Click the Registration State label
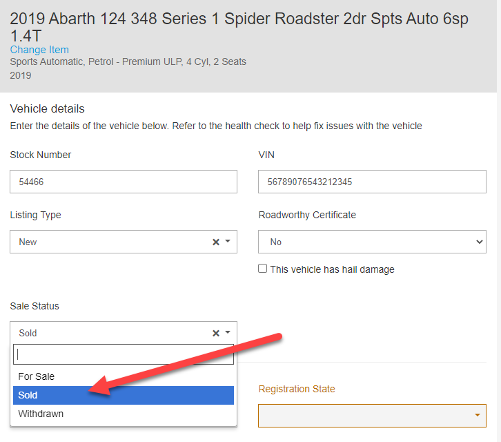Screen dimensions: 501x442 pyautogui.click(x=297, y=389)
